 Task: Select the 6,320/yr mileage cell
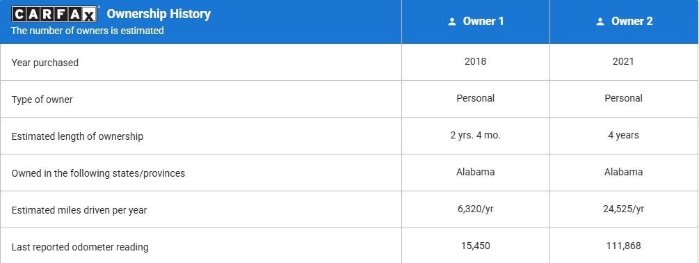(476, 209)
